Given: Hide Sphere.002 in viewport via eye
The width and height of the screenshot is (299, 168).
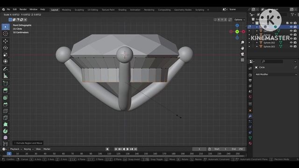Looking at the screenshot, I should tap(291, 42).
